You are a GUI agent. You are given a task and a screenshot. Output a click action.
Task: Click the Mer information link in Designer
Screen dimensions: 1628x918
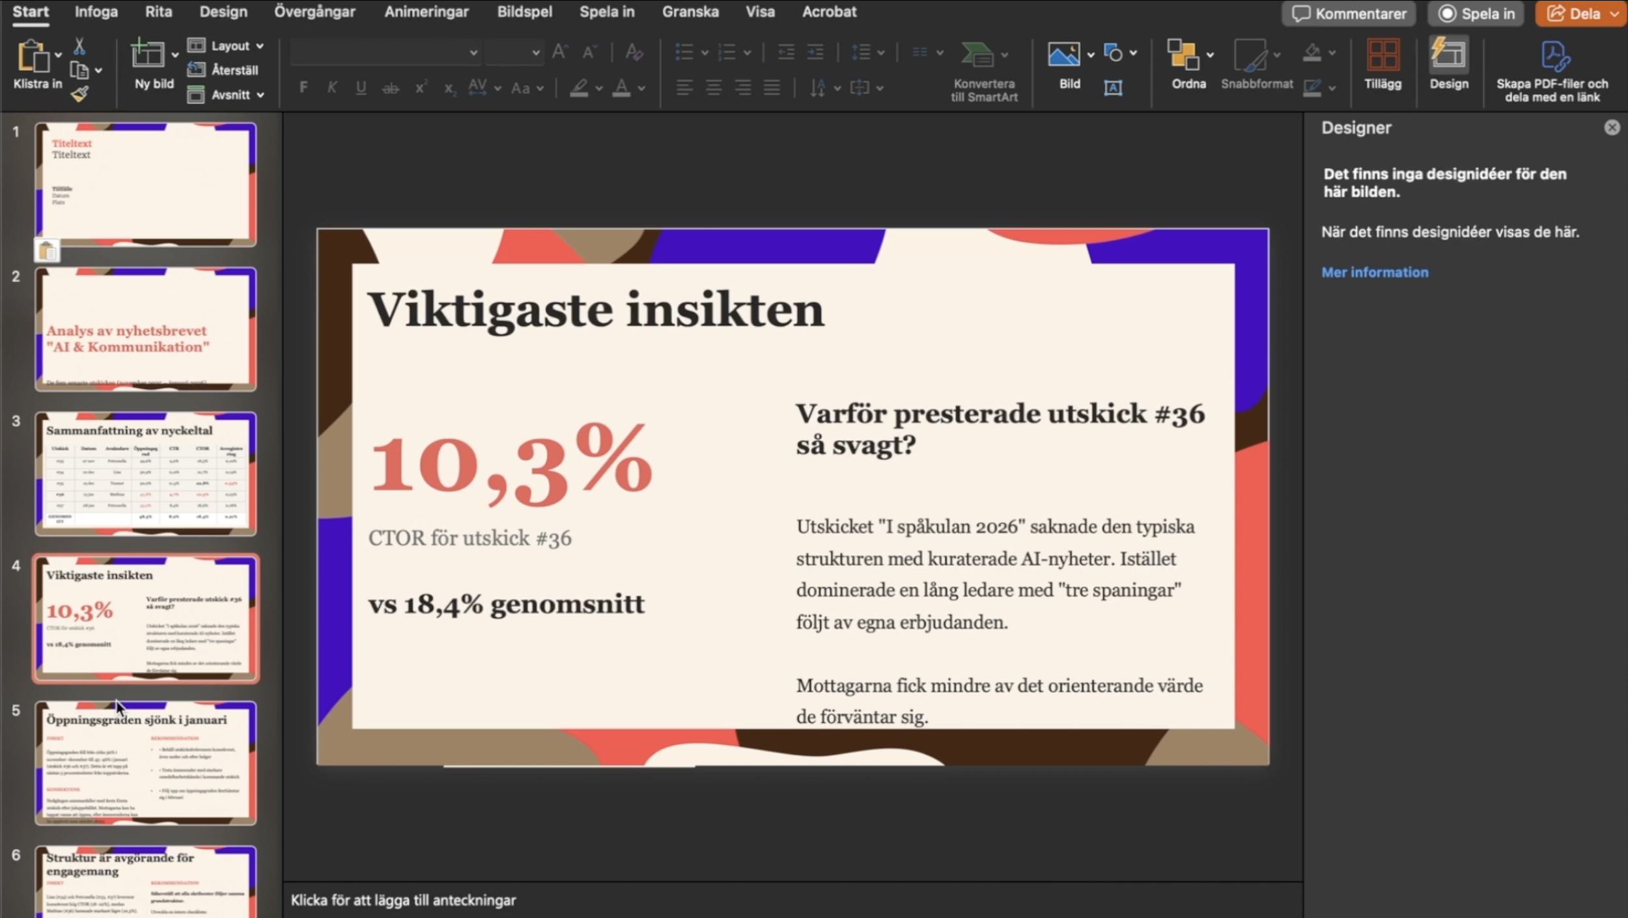(1374, 272)
